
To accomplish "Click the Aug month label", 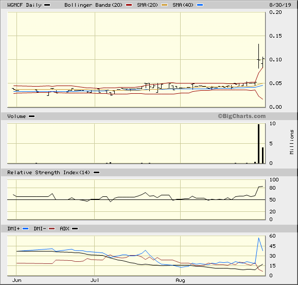I will (x=180, y=280).
